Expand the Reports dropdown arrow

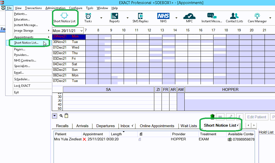point(128,18)
